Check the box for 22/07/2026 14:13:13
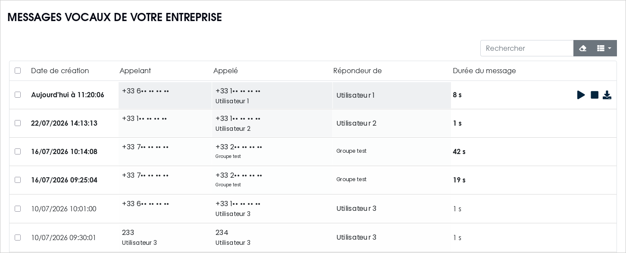 coord(18,123)
